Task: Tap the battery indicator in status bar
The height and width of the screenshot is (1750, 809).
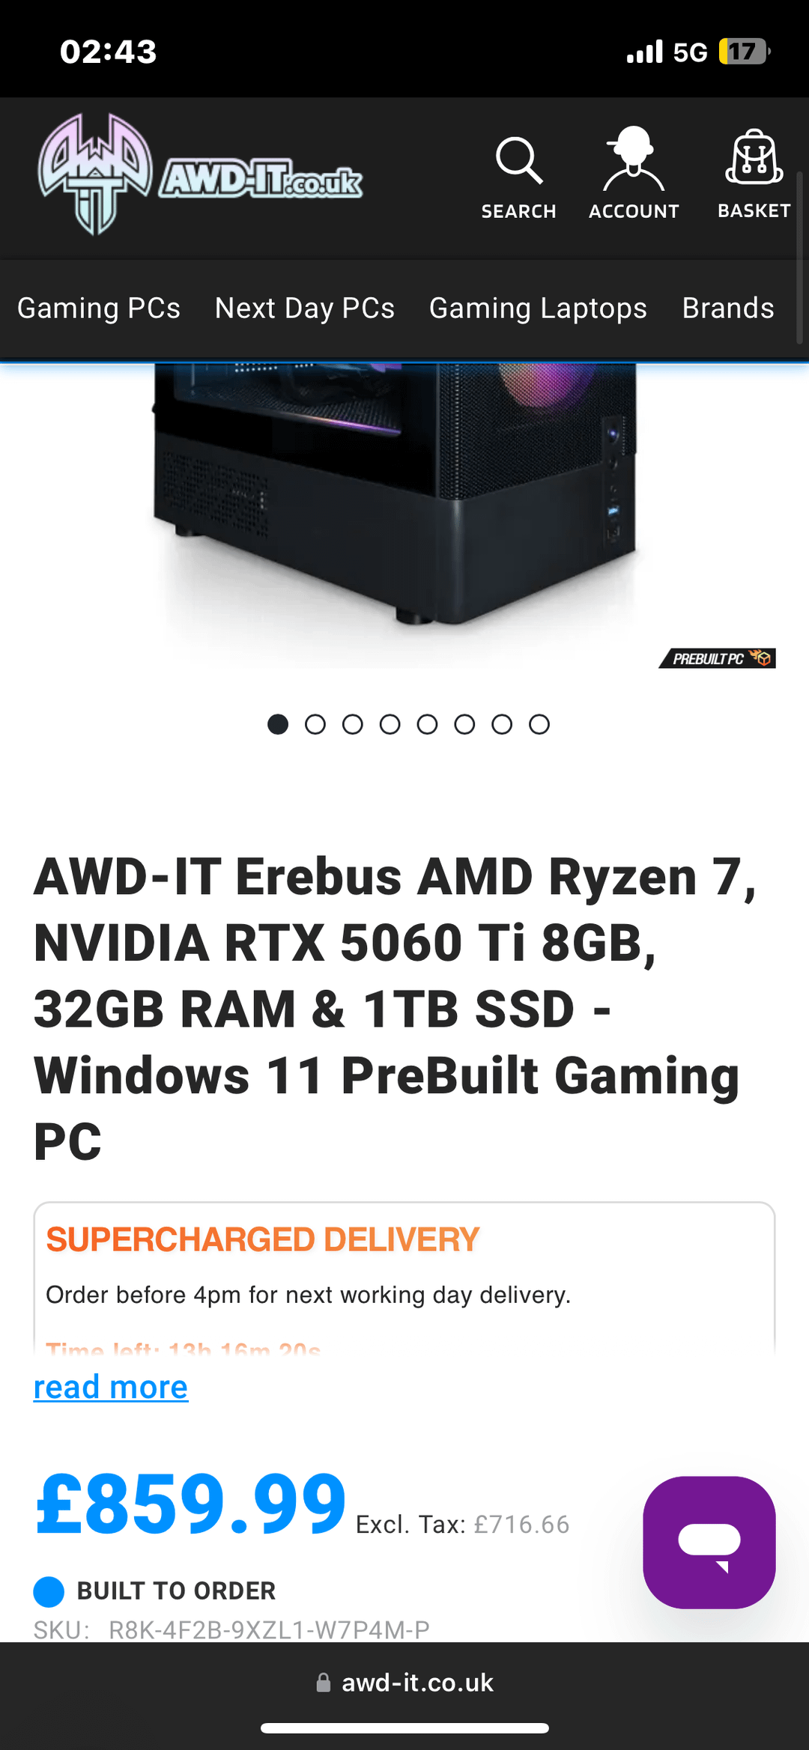Action: coord(743,52)
